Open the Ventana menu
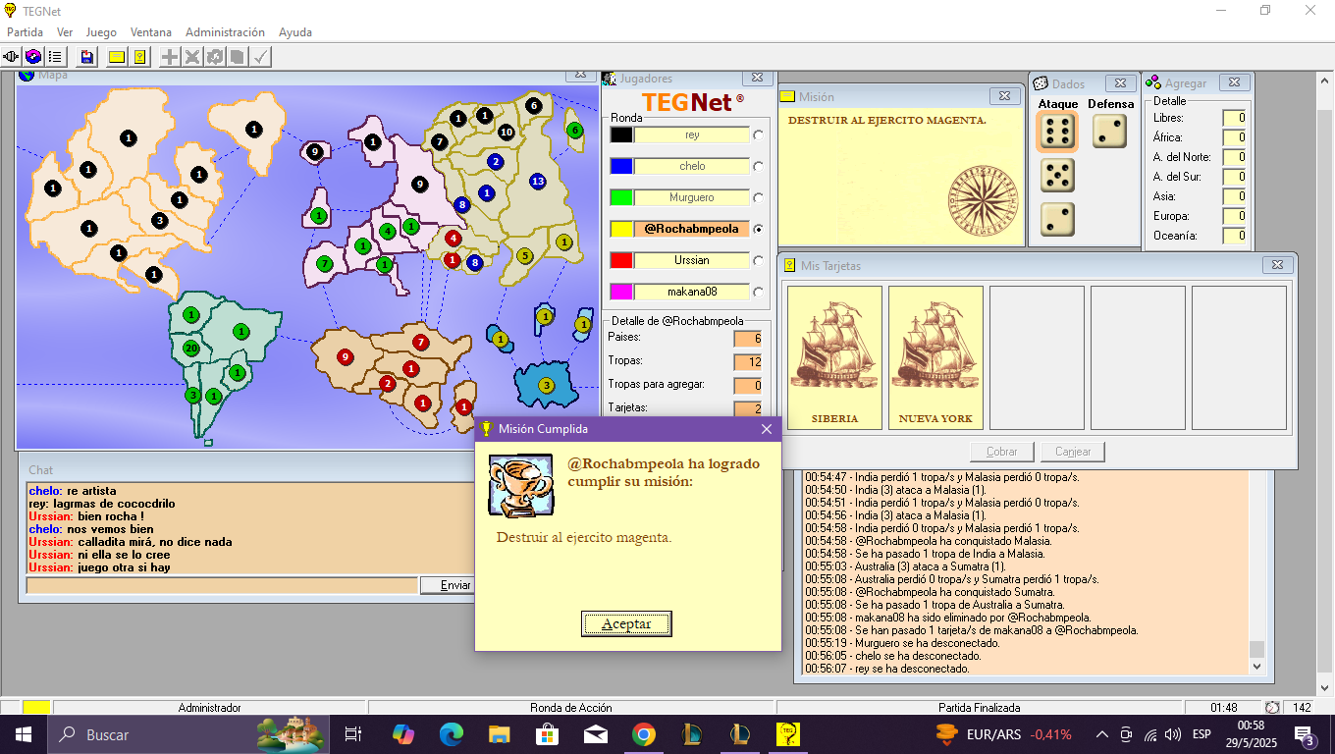This screenshot has width=1335, height=754. tap(151, 32)
